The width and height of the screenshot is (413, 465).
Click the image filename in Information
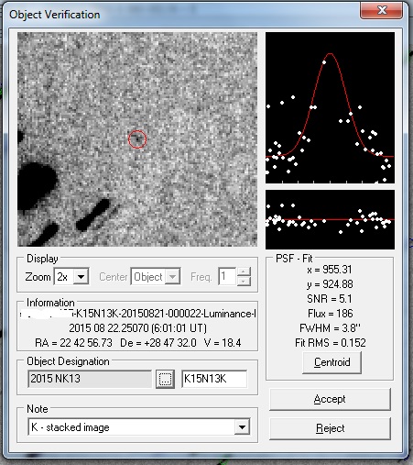point(137,314)
